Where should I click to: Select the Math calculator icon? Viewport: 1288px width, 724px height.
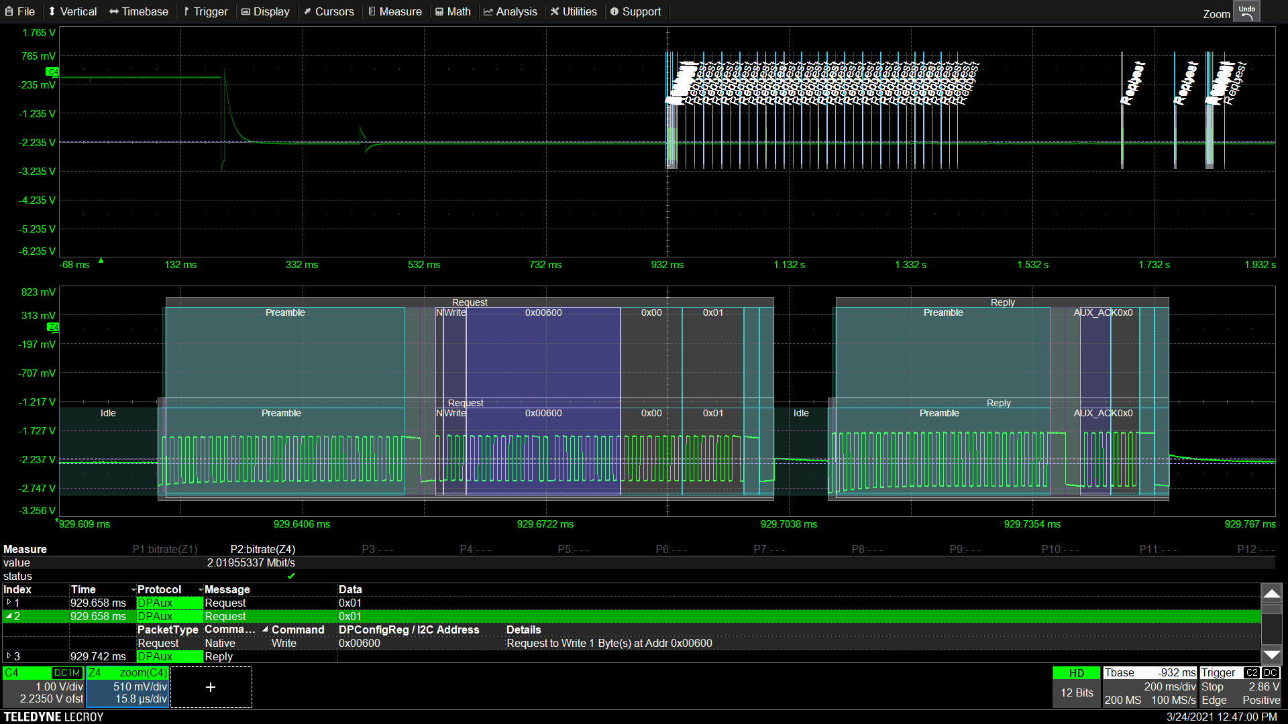click(440, 11)
